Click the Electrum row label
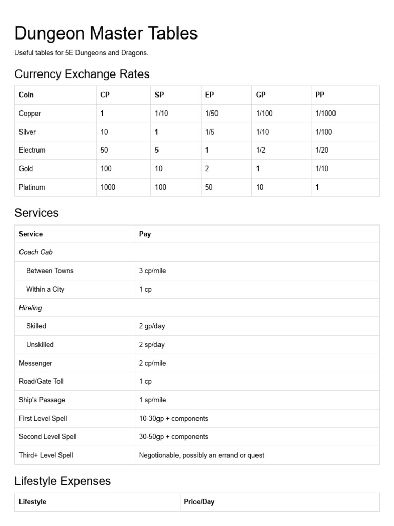Image resolution: width=394 pixels, height=526 pixels. click(32, 151)
